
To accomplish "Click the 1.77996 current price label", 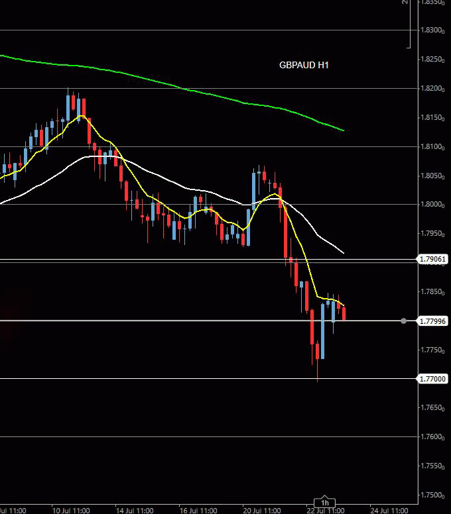I will pos(433,321).
